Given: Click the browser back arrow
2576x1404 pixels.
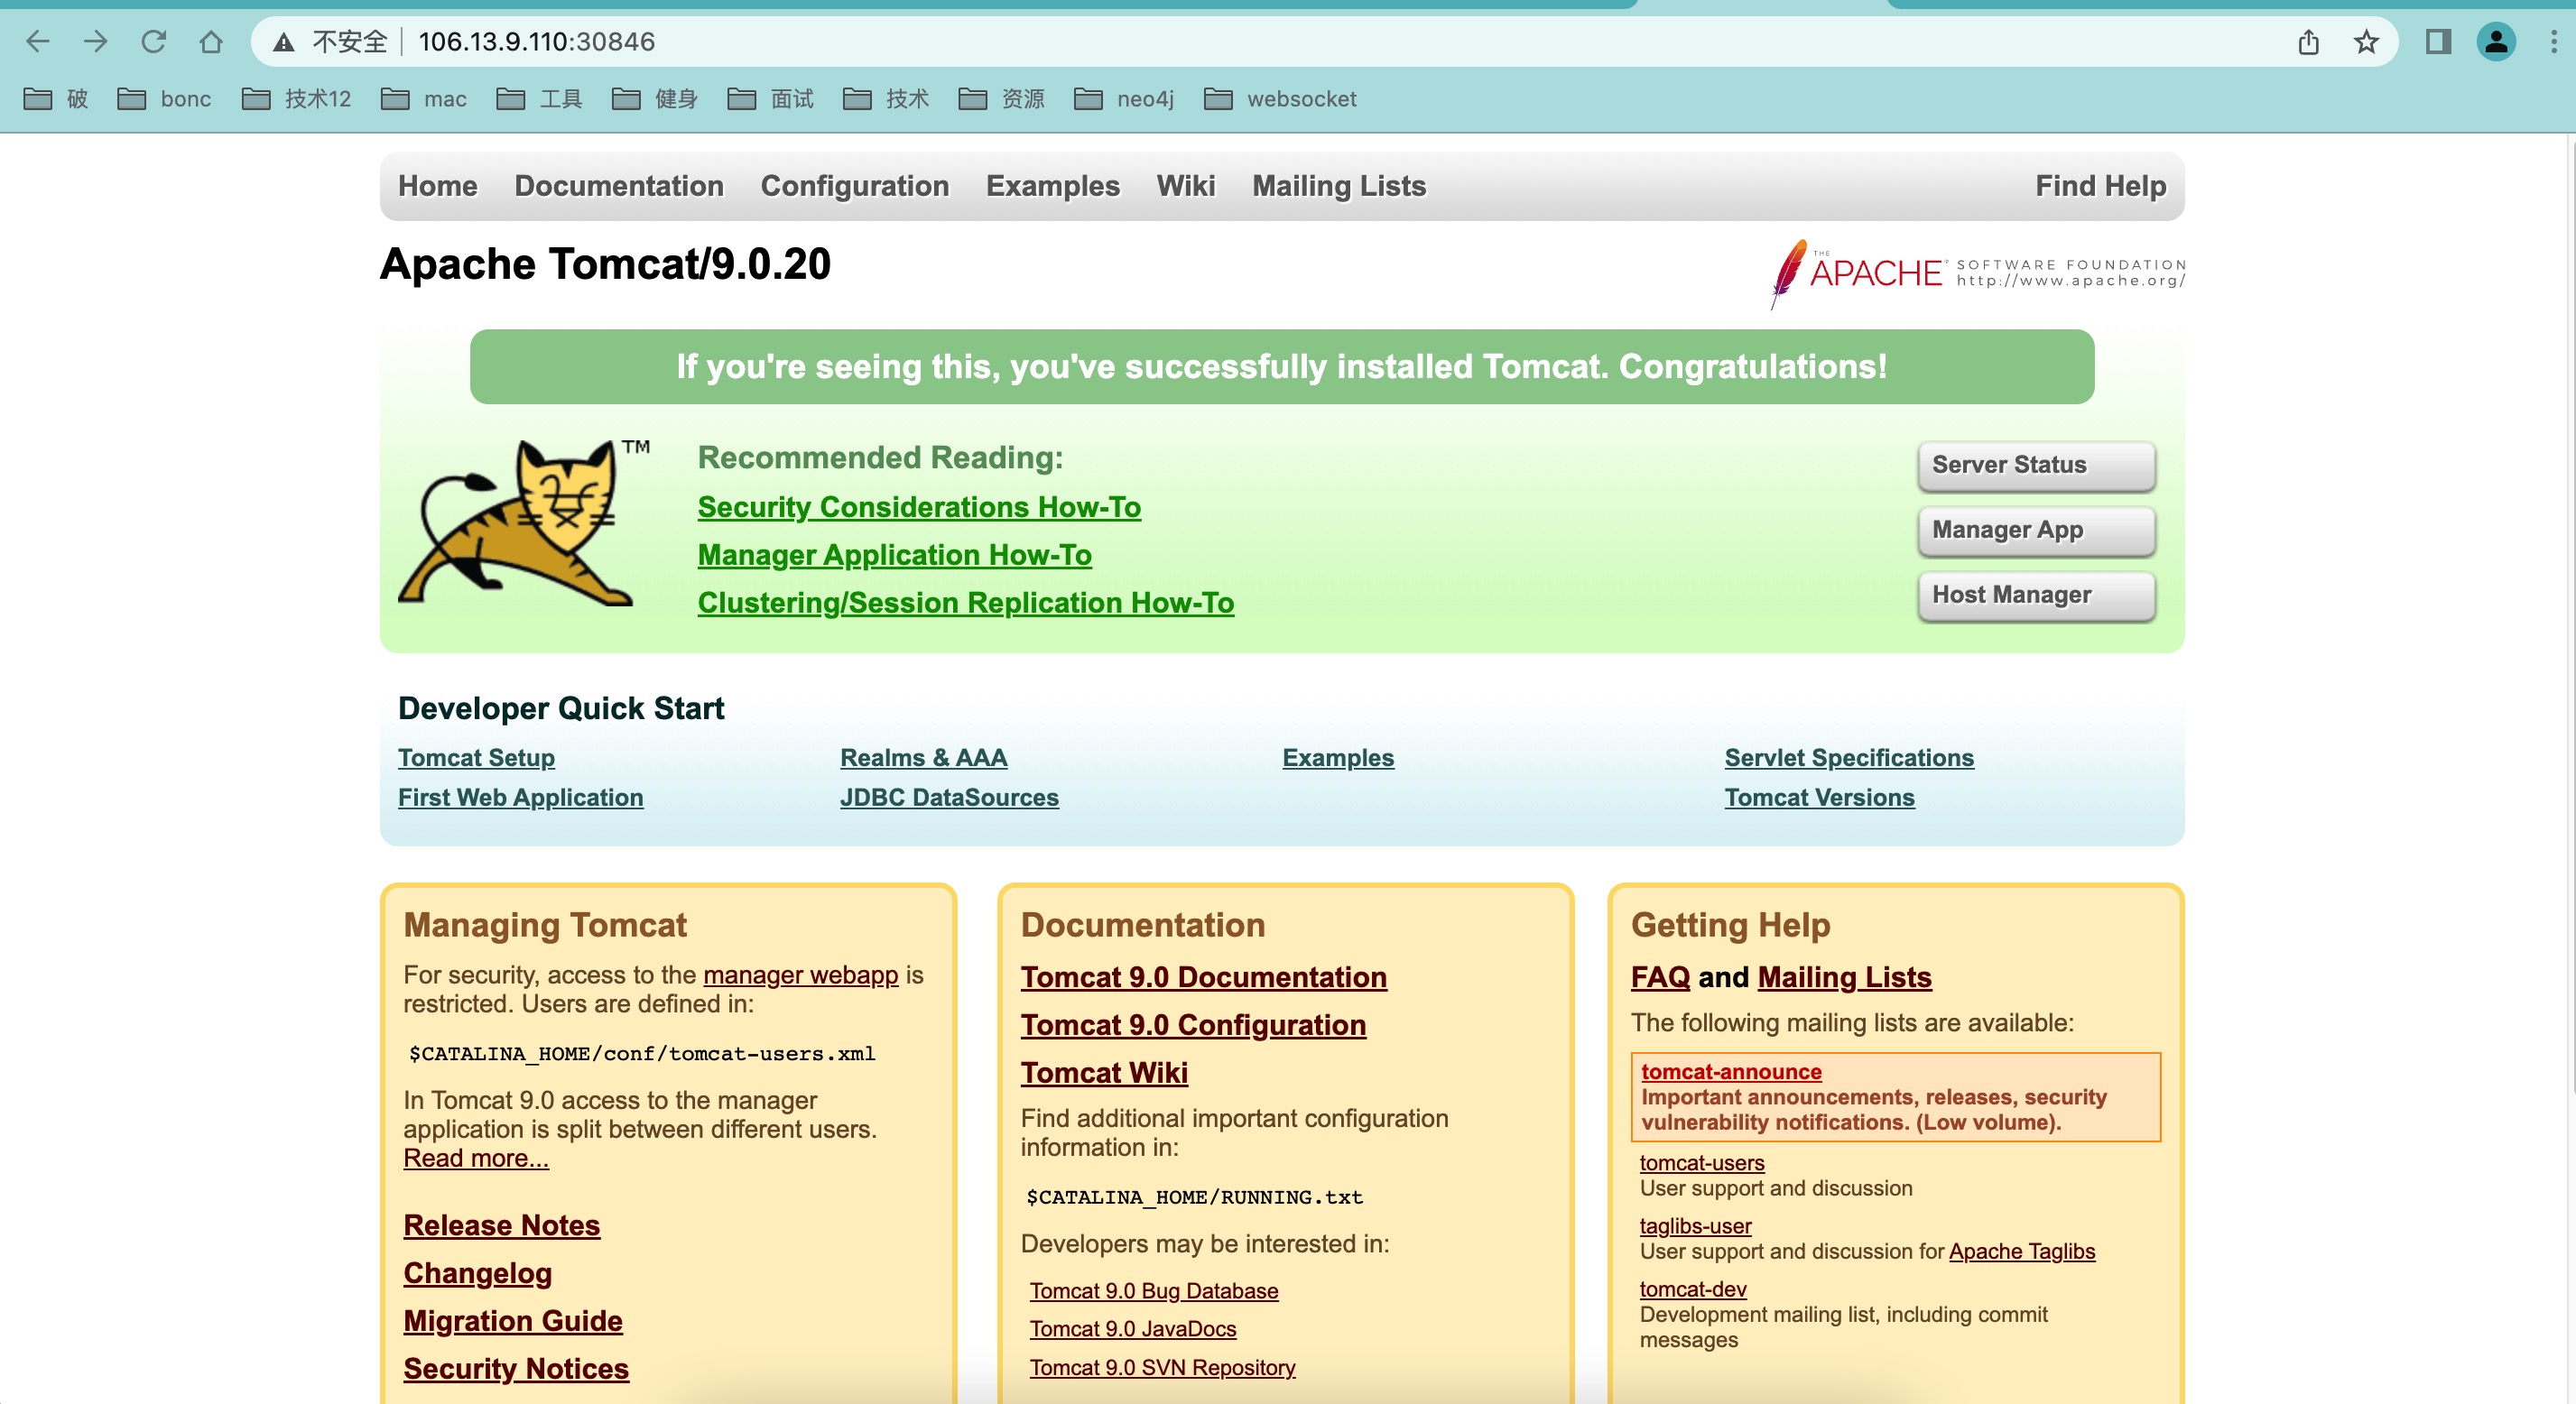Looking at the screenshot, I should (x=38, y=42).
